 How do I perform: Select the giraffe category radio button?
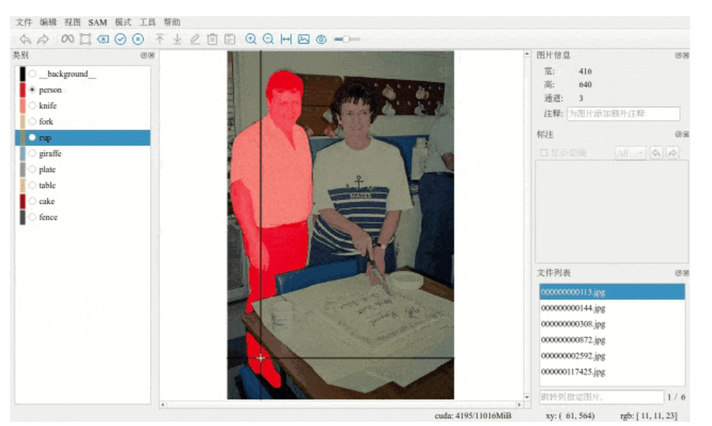[33, 154]
